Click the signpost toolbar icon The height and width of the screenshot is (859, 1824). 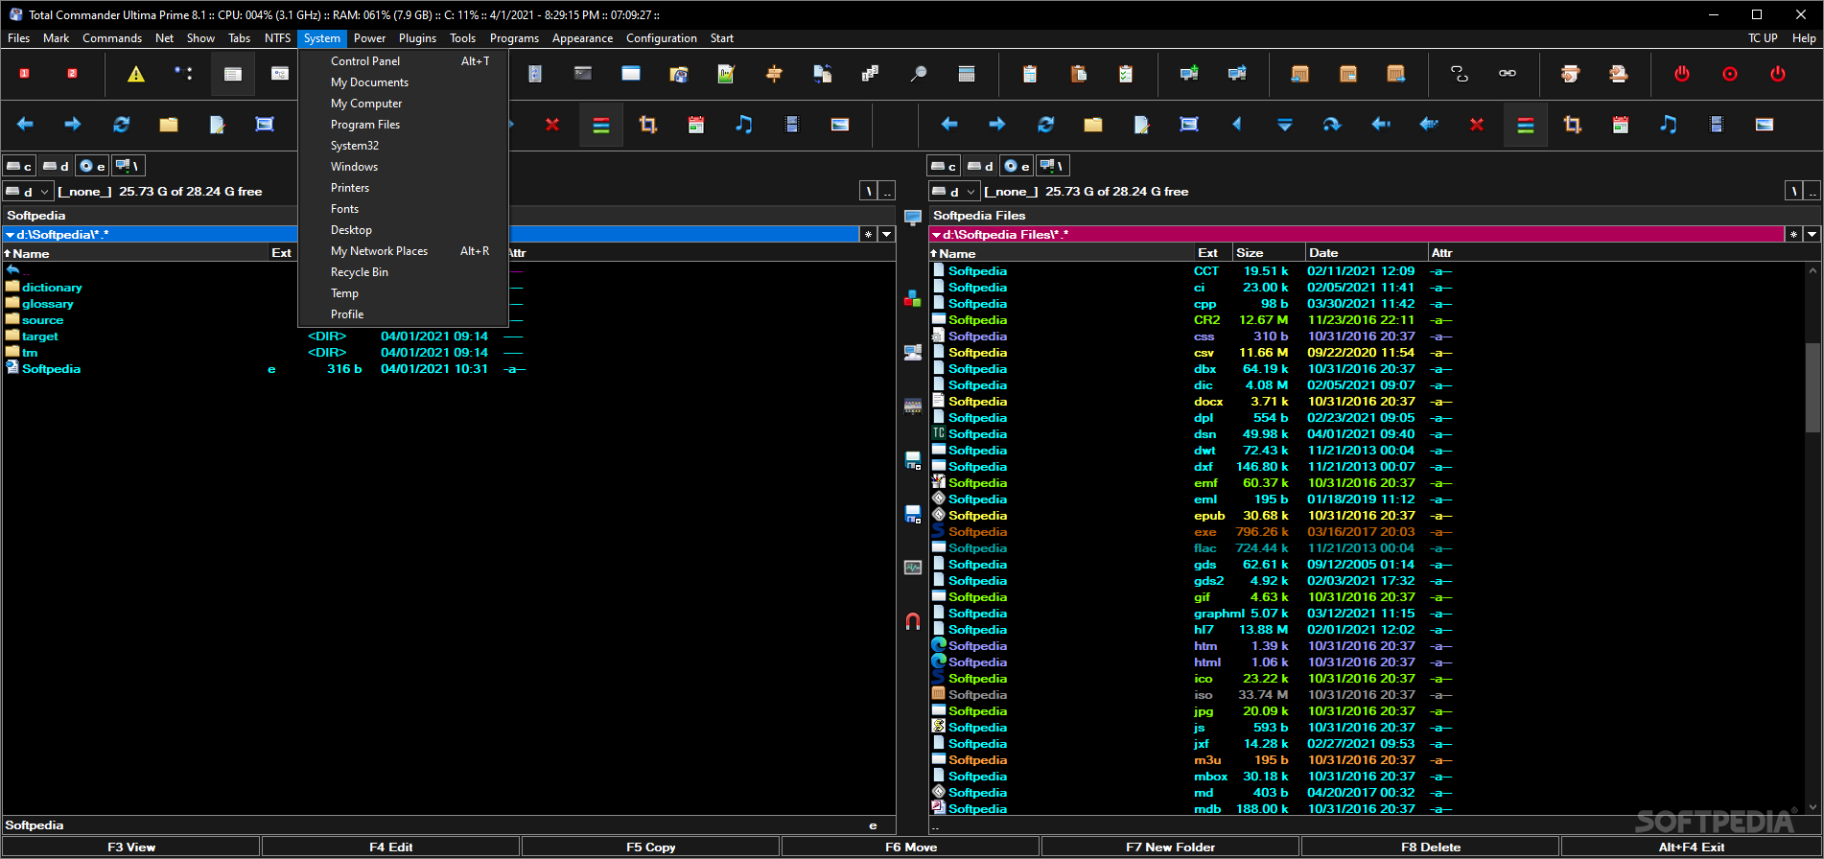pos(775,74)
